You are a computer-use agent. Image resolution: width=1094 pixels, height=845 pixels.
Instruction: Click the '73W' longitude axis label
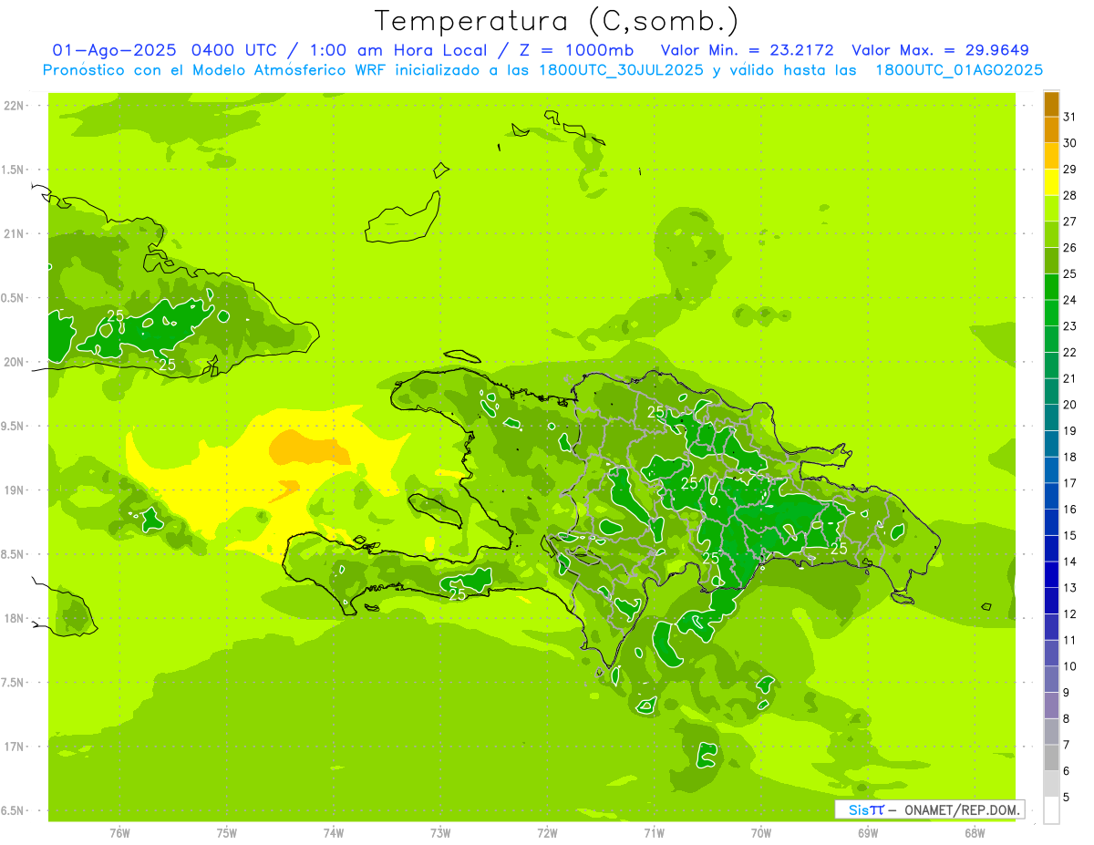click(x=440, y=833)
